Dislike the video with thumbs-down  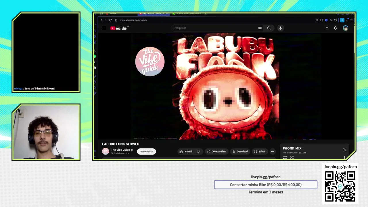(198, 152)
